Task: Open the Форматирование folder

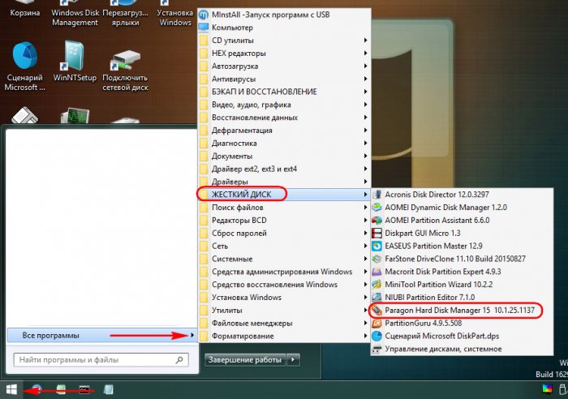Action: coord(284,336)
